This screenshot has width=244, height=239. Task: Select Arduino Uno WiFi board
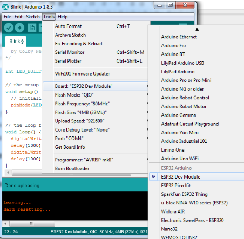tap(196, 159)
